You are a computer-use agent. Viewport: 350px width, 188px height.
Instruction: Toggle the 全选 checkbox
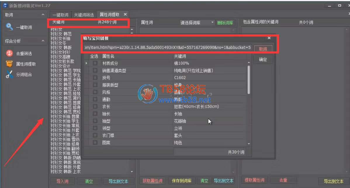tap(94, 56)
